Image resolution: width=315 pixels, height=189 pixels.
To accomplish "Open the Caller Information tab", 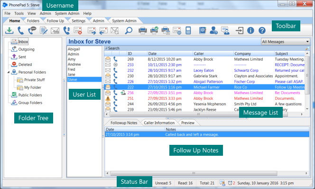I will [x=159, y=123].
